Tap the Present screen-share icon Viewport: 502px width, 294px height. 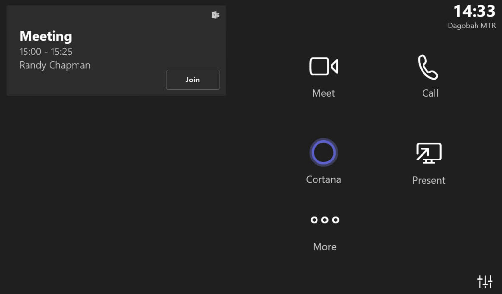[x=428, y=153]
